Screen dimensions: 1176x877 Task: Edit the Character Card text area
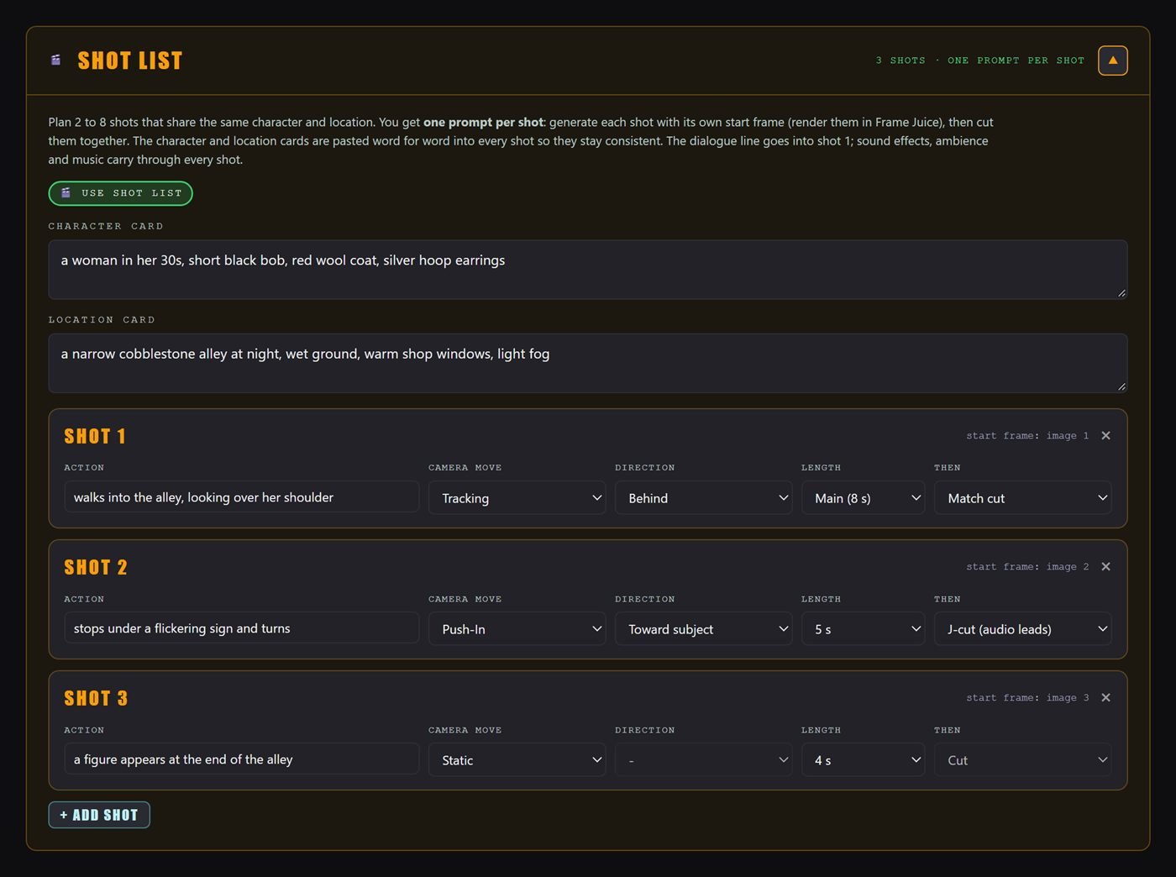pyautogui.click(x=588, y=270)
